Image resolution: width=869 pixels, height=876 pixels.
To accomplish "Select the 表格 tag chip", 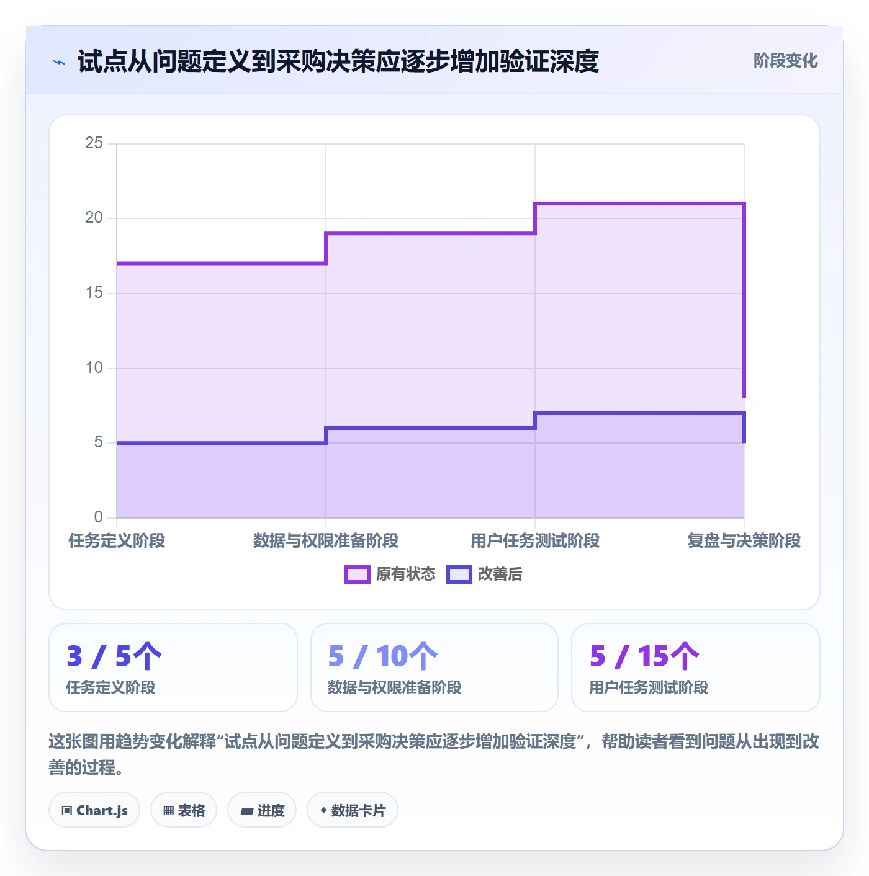I will (184, 810).
